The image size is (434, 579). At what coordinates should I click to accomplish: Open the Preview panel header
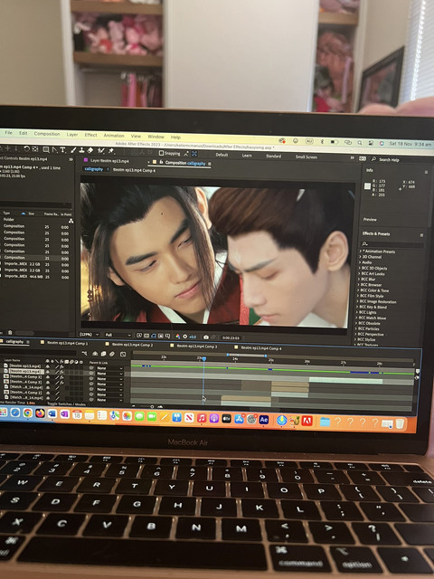point(370,219)
